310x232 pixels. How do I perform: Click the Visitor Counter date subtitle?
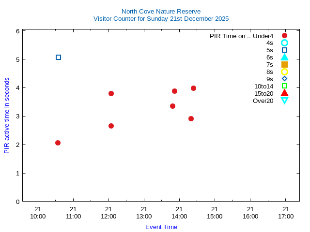coord(161,19)
